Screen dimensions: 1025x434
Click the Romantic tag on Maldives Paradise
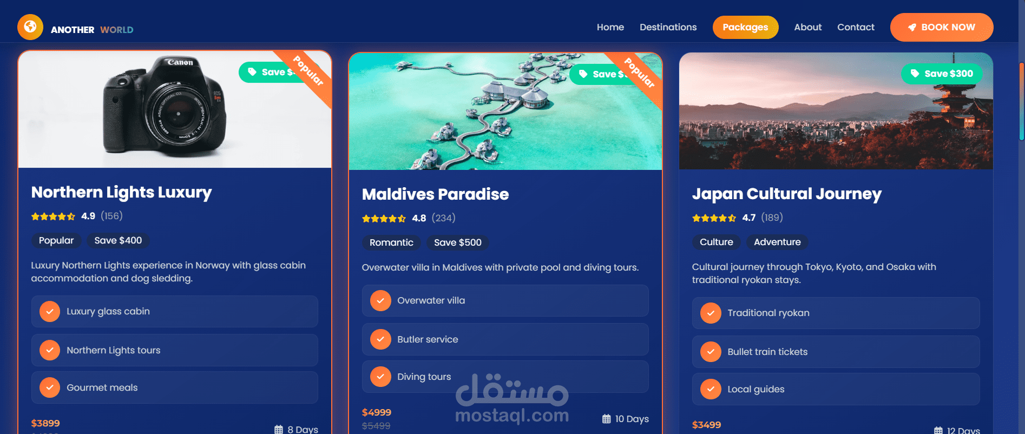[x=391, y=242]
